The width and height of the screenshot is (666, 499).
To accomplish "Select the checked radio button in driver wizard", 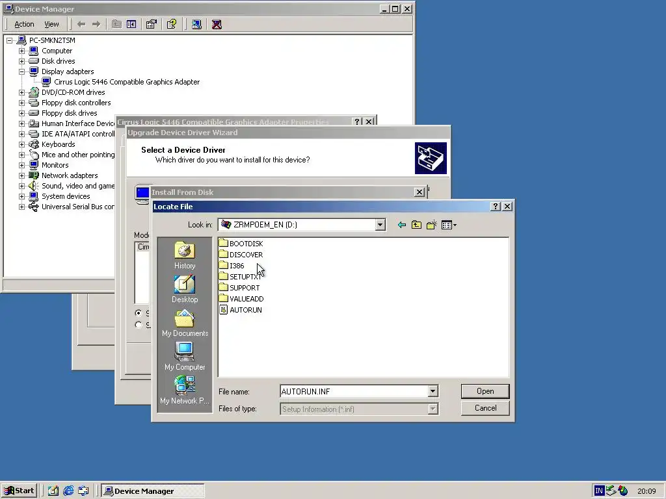I will [138, 313].
